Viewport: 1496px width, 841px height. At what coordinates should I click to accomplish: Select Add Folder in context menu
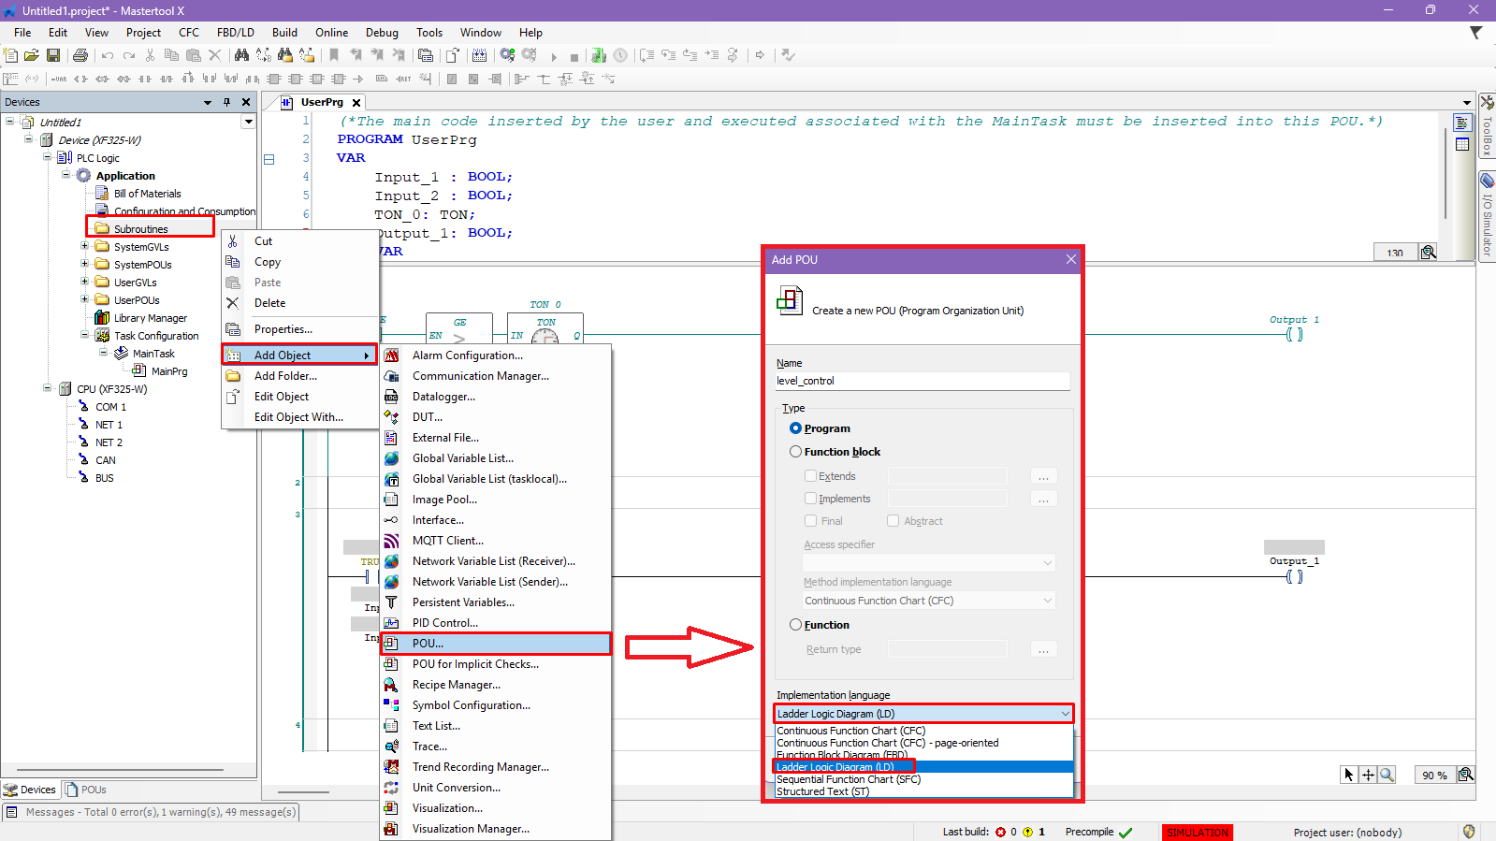285,376
